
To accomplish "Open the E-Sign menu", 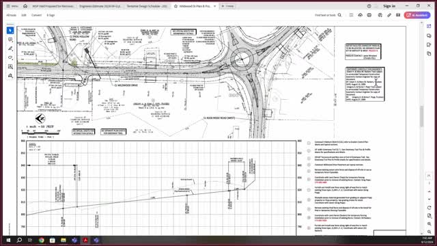I will 51,15.
